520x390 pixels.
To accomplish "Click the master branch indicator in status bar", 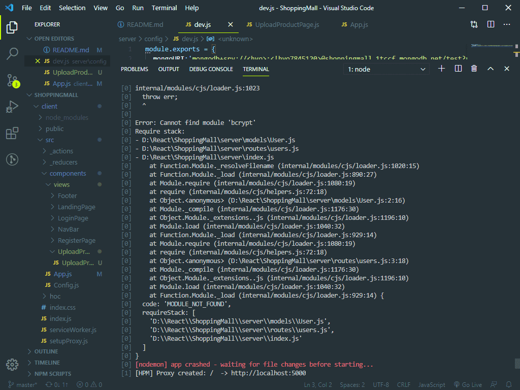I will 22,385.
